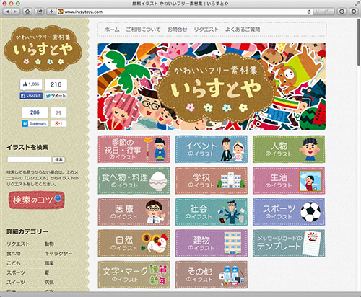The image size is (361, 297).
Task: Open the Reader button in address bar
Action: pos(323,12)
